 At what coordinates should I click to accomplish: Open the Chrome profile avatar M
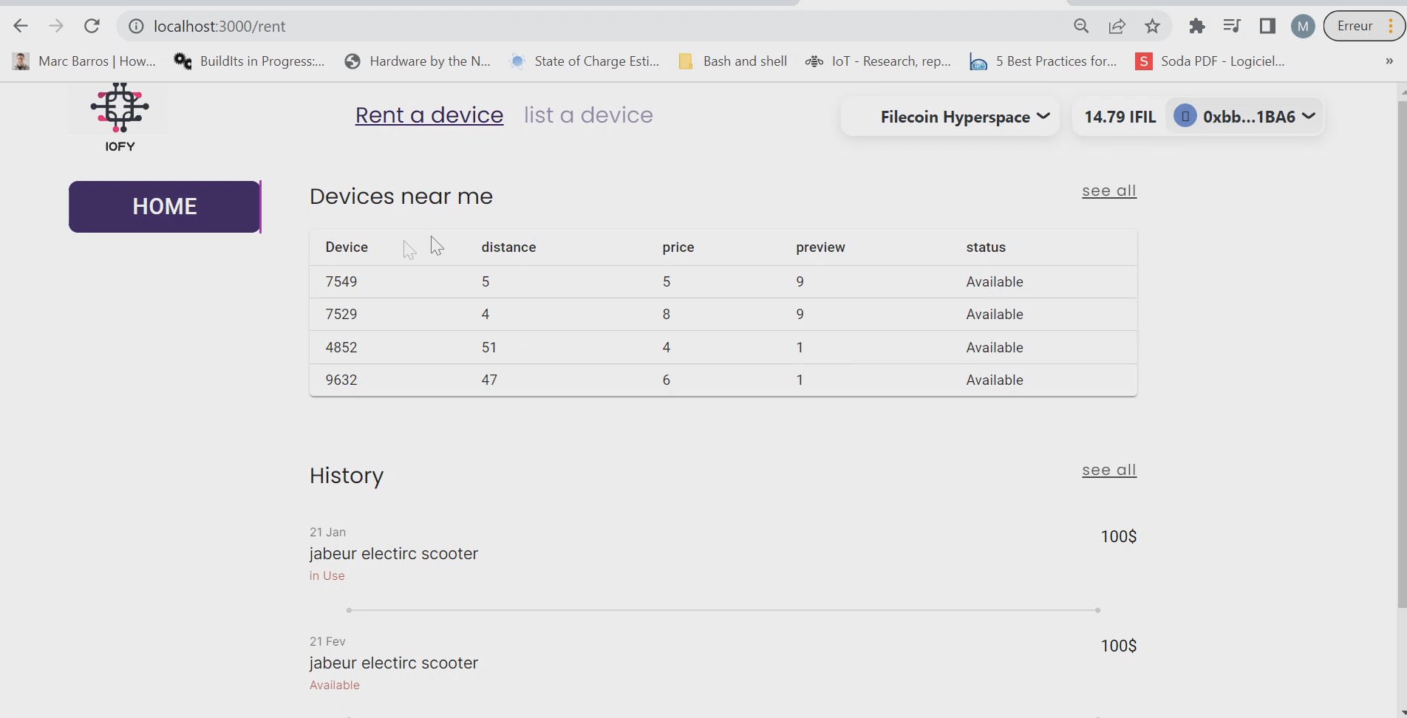[1302, 27]
